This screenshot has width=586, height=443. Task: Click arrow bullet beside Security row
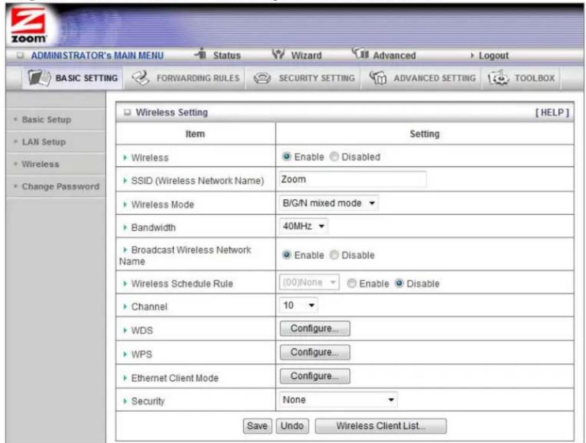pyautogui.click(x=125, y=401)
